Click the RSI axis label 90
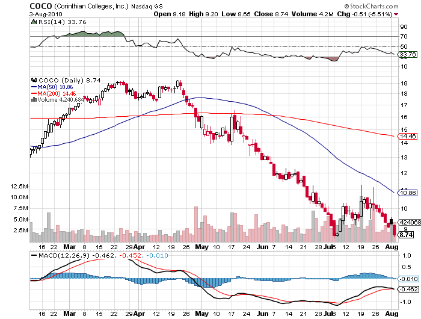Image resolution: width=421 pixels, height=319 pixels. pos(404,26)
